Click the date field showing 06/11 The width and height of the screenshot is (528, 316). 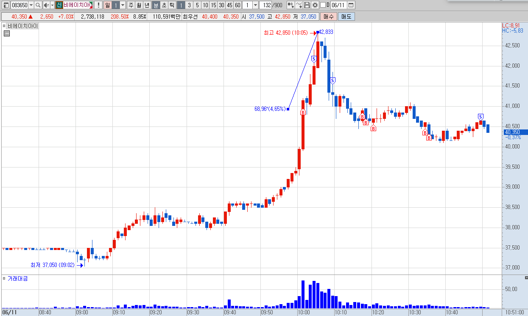(x=338, y=5)
